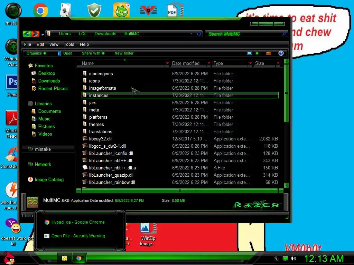The height and width of the screenshot is (265, 354).
Task: Select the meta folder icon
Action: click(x=85, y=109)
